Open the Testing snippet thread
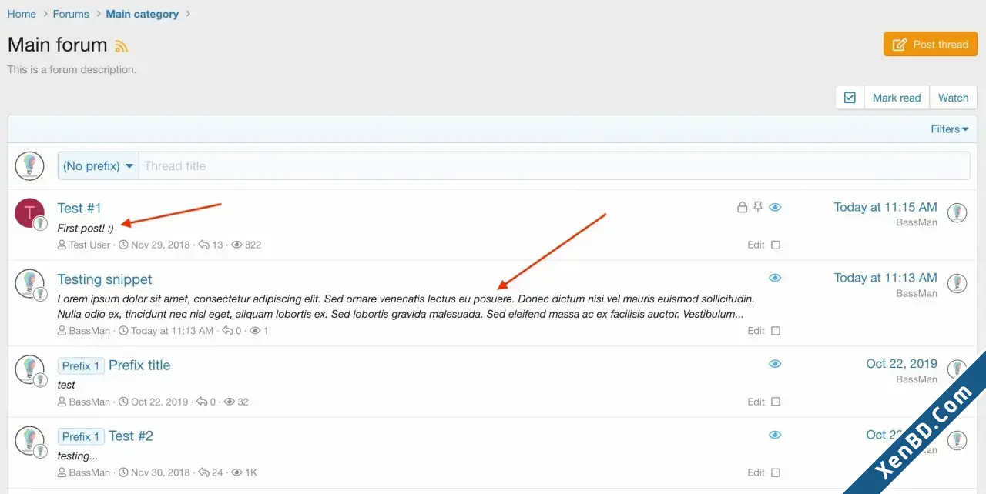 [x=105, y=279]
